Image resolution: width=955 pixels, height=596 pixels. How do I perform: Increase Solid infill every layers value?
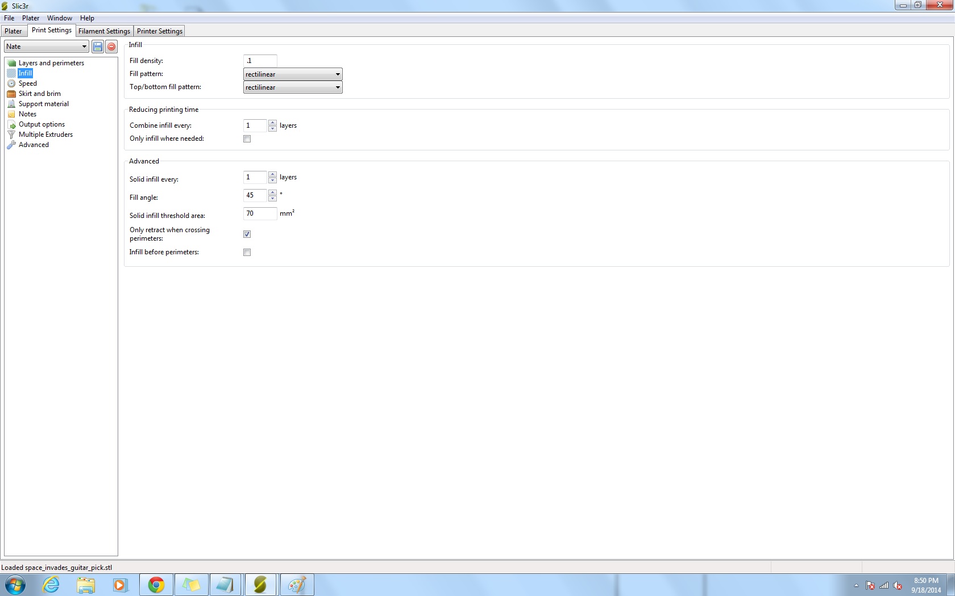point(272,174)
